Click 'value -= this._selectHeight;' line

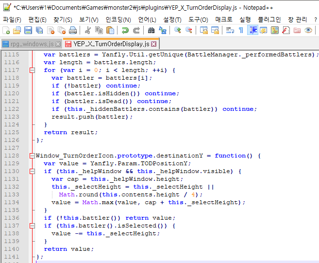coord(106,233)
